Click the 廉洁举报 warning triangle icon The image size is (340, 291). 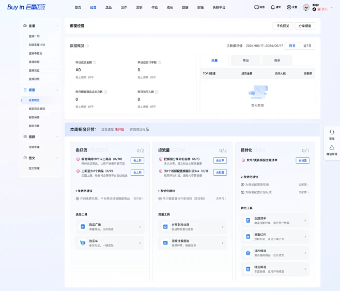tap(332, 148)
